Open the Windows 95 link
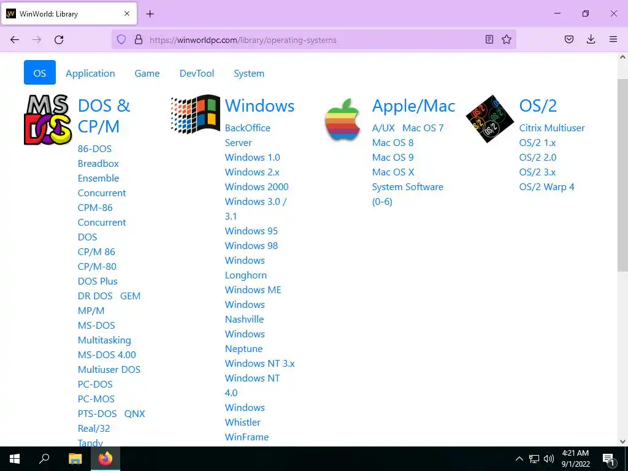The width and height of the screenshot is (628, 471). (251, 231)
